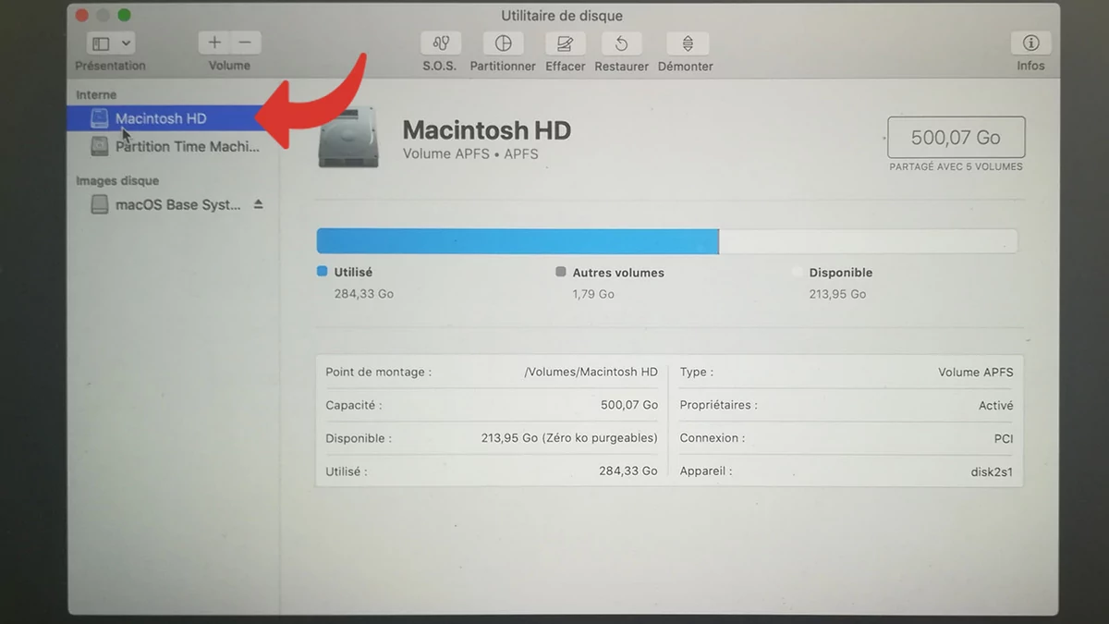Select Partition Time Machine volume in sidebar

(x=172, y=146)
